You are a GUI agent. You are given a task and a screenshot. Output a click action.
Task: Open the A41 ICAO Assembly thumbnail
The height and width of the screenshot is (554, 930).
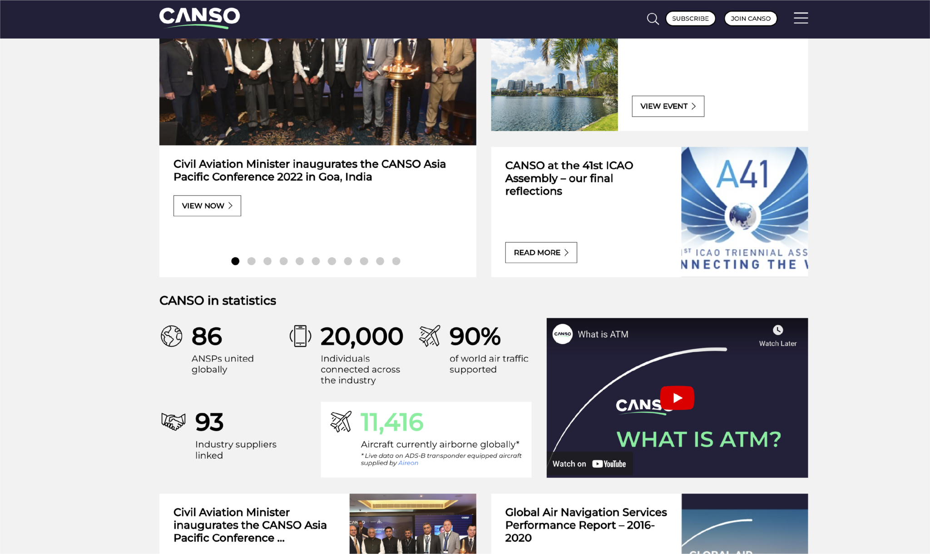point(744,212)
